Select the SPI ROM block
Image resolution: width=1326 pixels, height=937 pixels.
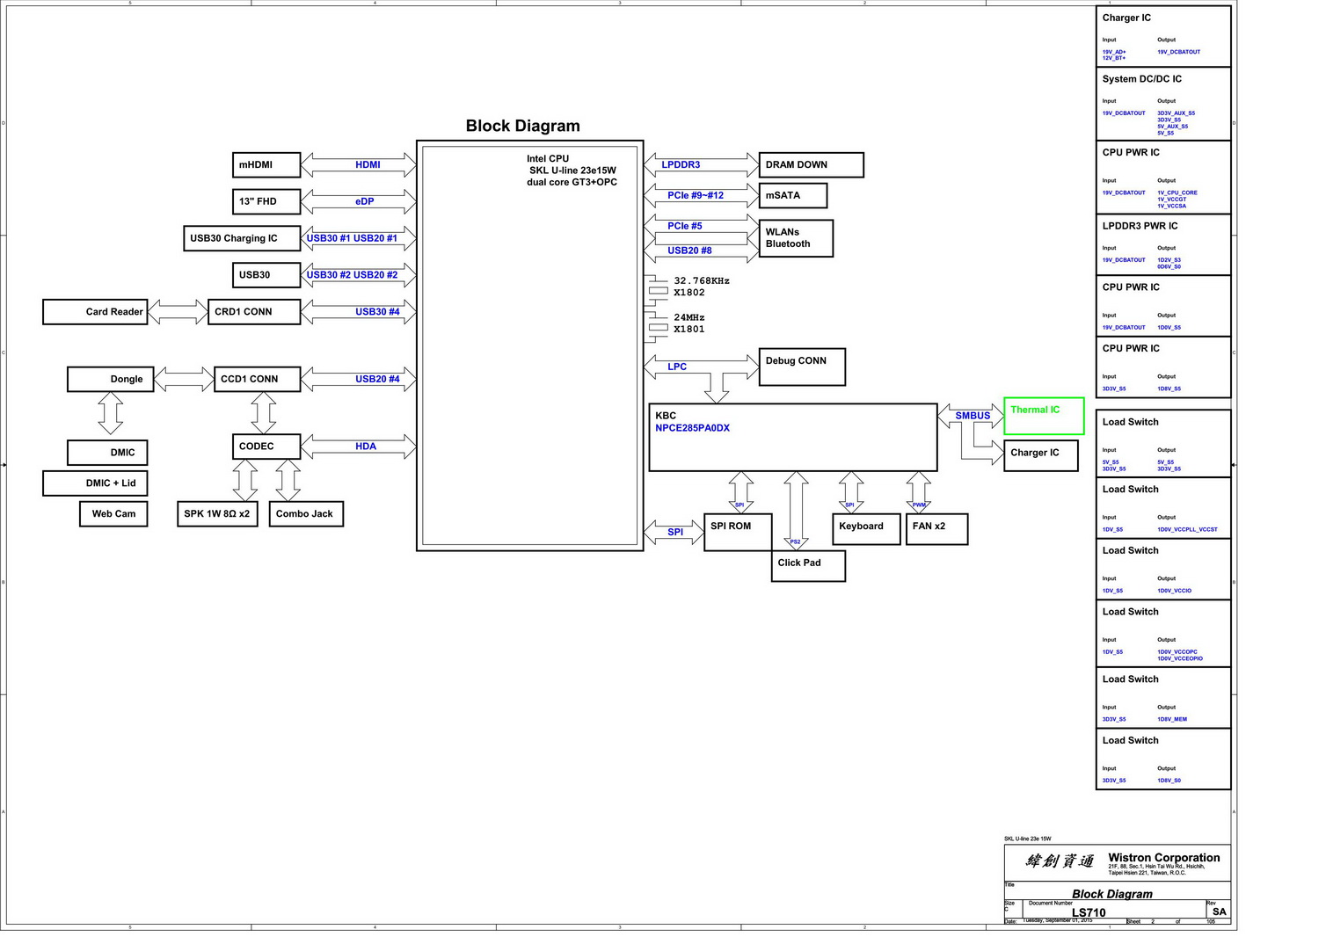tap(738, 532)
